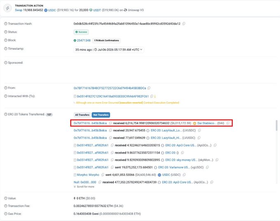This screenshot has width=280, height=221.
Task: Click help icon next to Block label
Action: click(x=6, y=40)
